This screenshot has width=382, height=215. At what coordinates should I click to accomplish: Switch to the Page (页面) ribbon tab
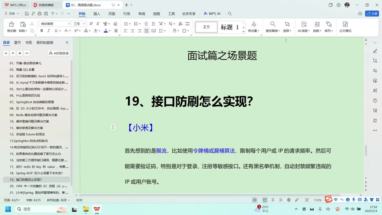coord(112,14)
